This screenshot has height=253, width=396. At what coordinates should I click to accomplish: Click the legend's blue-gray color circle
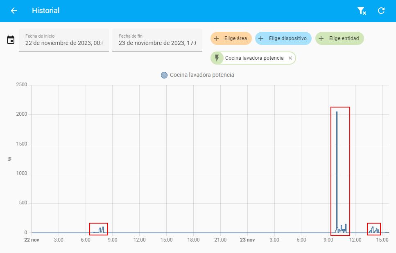click(x=164, y=75)
